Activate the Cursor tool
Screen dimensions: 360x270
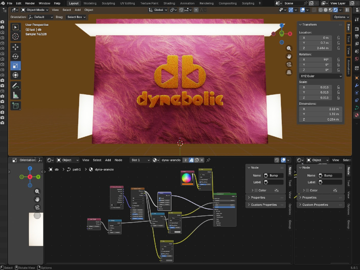(x=15, y=37)
